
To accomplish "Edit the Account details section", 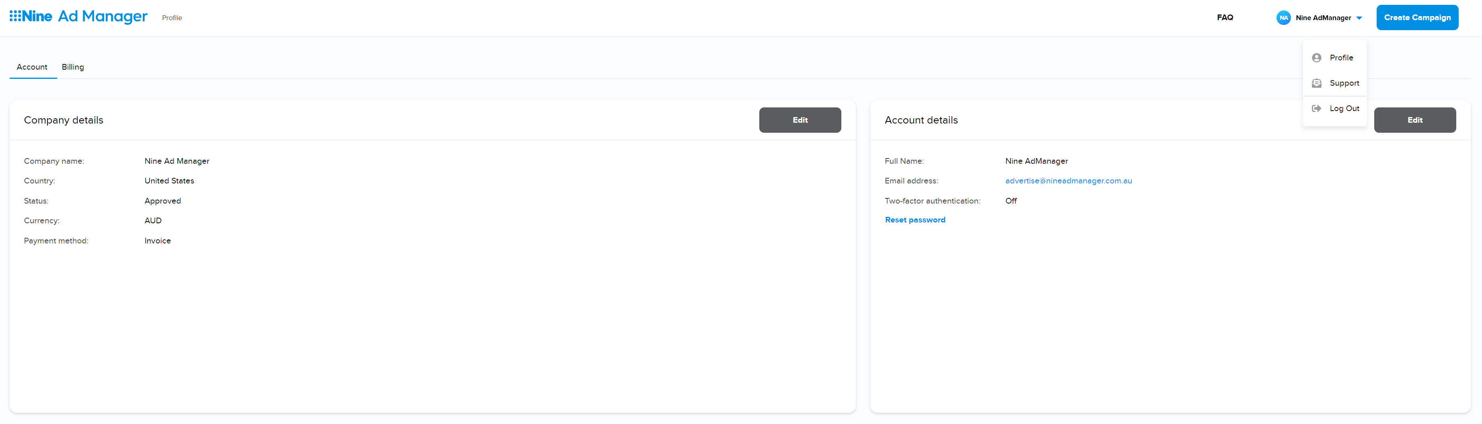I will (x=1415, y=119).
